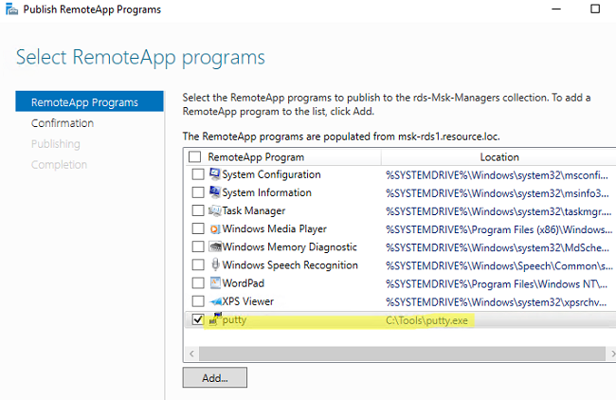Image resolution: width=616 pixels, height=400 pixels.
Task: Click the Add... button
Action: click(x=215, y=377)
